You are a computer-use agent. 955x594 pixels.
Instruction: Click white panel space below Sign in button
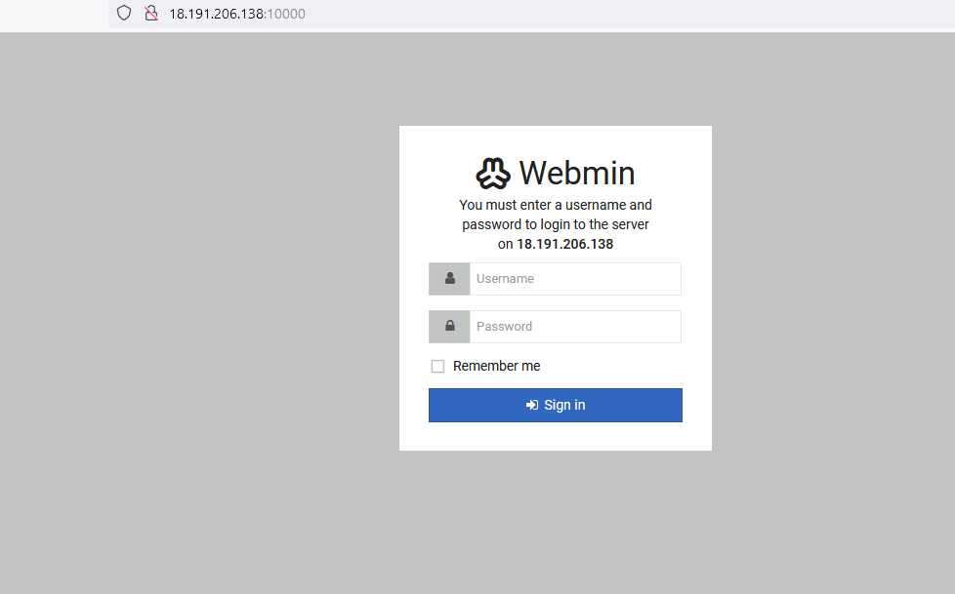pos(555,436)
